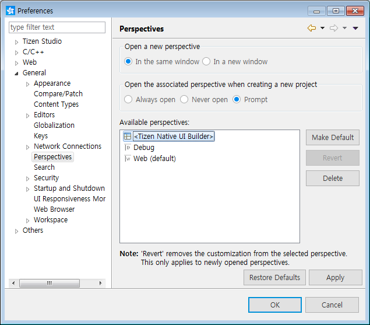Click the back navigation arrow icon

(x=312, y=28)
